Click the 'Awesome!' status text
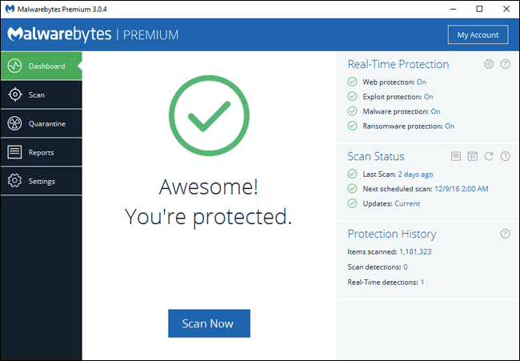 208,187
